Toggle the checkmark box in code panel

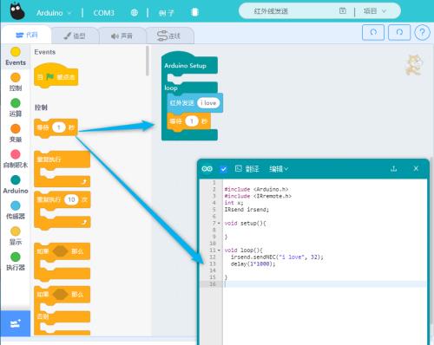(x=223, y=169)
